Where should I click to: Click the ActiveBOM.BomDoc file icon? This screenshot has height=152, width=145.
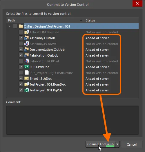[27, 32]
